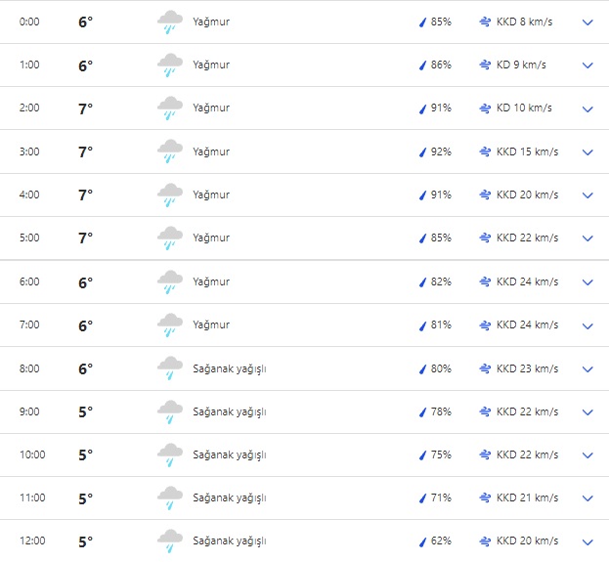
Task: Click the wind icon at 4:00
Action: [x=485, y=195]
